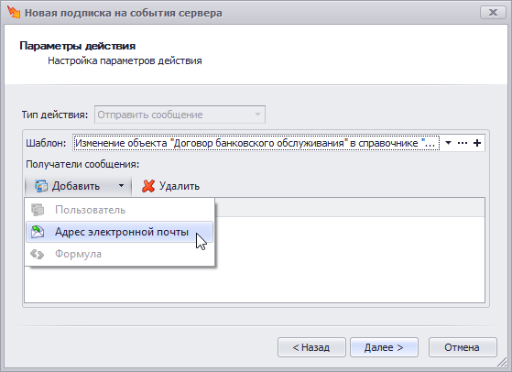Click the flame app icon in title bar
This screenshot has height=372, width=512.
pyautogui.click(x=14, y=12)
